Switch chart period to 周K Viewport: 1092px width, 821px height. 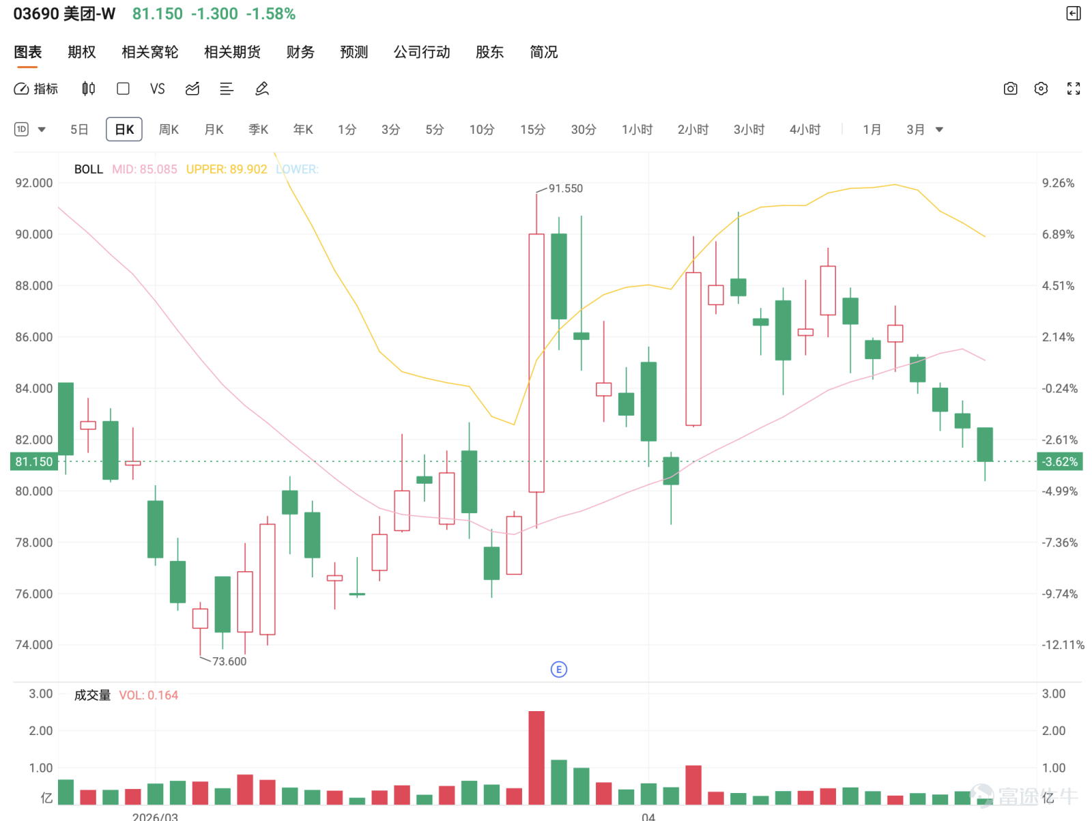169,130
